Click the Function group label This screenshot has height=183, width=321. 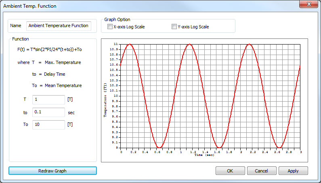21,39
